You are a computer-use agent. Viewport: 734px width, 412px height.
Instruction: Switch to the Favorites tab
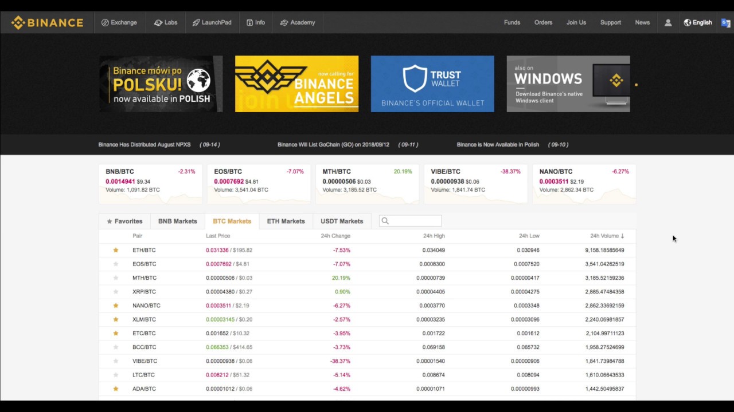(x=124, y=221)
